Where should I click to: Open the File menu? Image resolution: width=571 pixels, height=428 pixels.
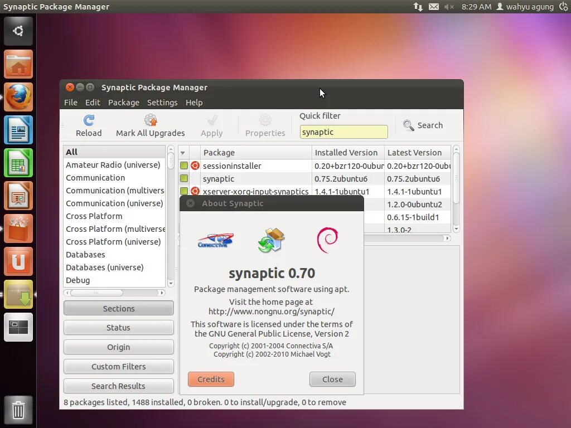[x=71, y=103]
